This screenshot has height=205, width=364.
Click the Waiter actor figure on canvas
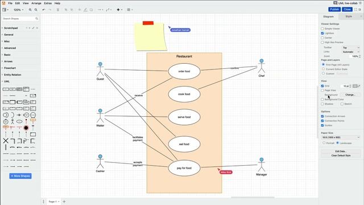coord(100,116)
